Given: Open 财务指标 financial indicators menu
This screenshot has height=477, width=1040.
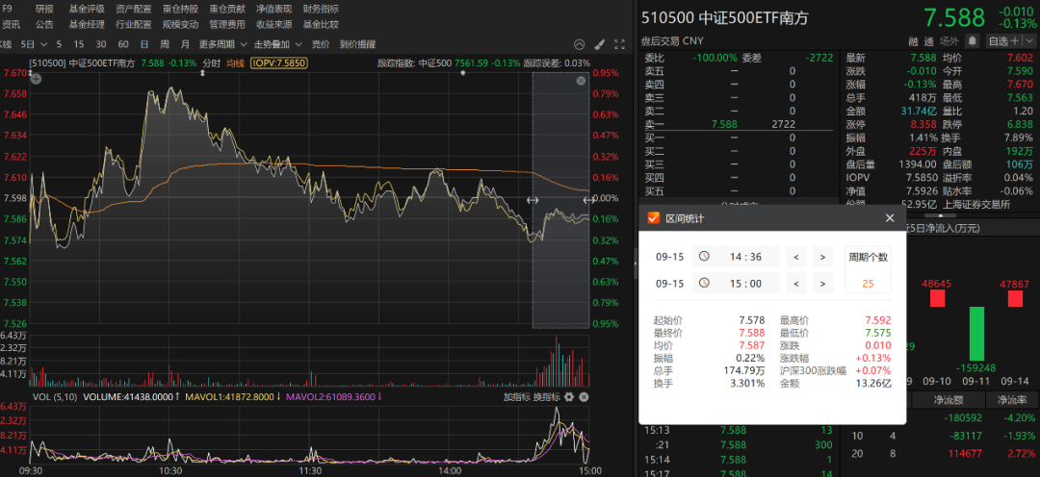Looking at the screenshot, I should click(x=321, y=10).
